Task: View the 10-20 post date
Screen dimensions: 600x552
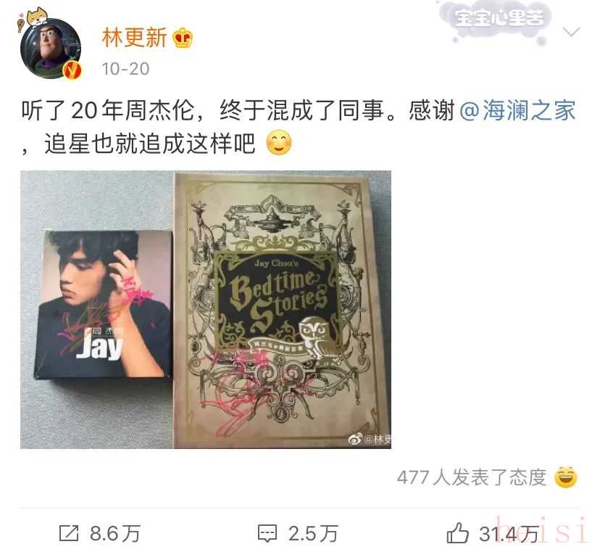Action: click(x=125, y=69)
